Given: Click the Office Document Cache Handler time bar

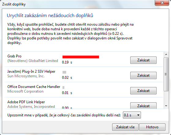Looking at the screenshot, I should [63, 87].
